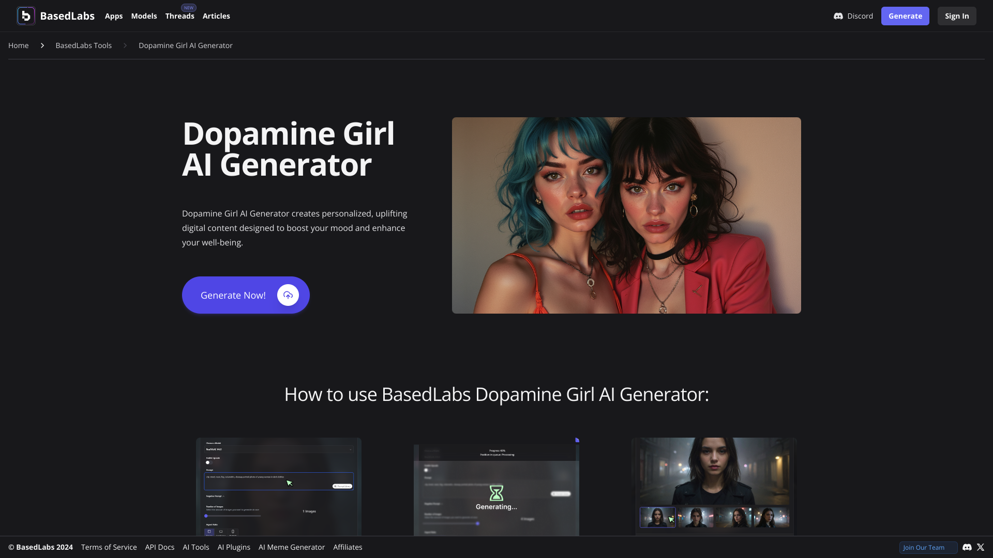This screenshot has height=558, width=993.
Task: Click the Sign In button
Action: pos(957,16)
